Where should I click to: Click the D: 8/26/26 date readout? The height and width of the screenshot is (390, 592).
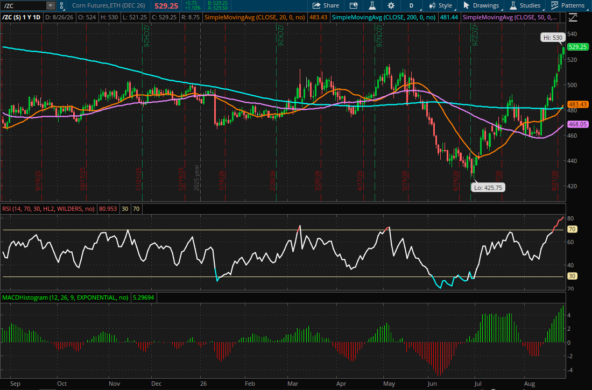pyautogui.click(x=59, y=17)
